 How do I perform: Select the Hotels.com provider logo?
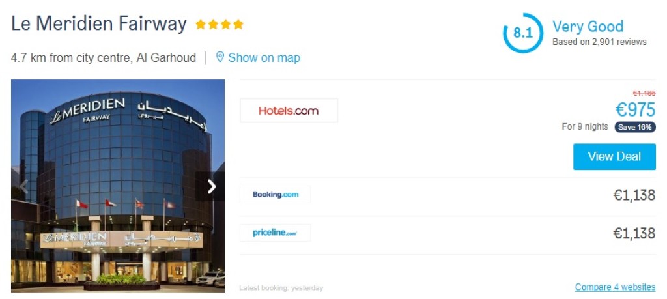tap(289, 111)
